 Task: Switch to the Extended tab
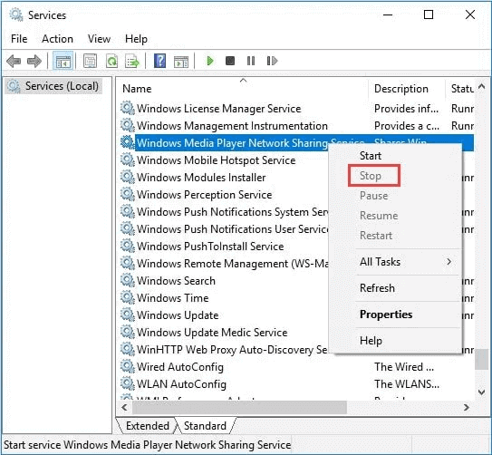(147, 426)
